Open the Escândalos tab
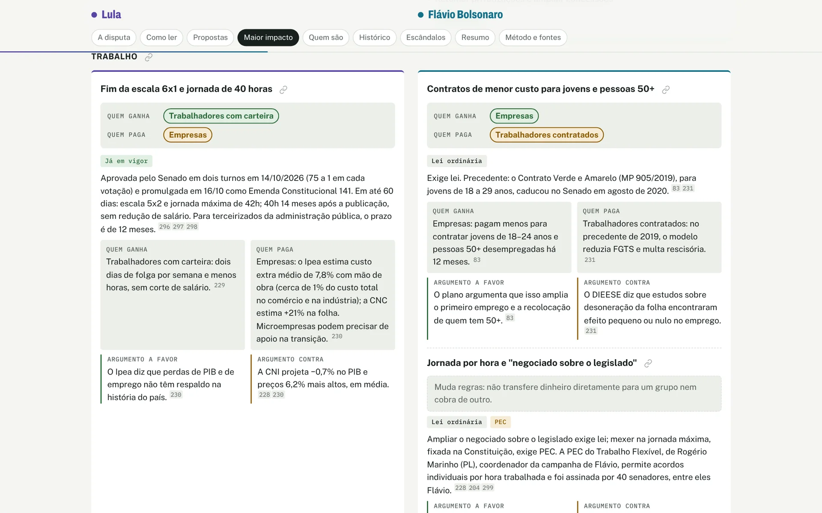The image size is (822, 513). [x=426, y=38]
